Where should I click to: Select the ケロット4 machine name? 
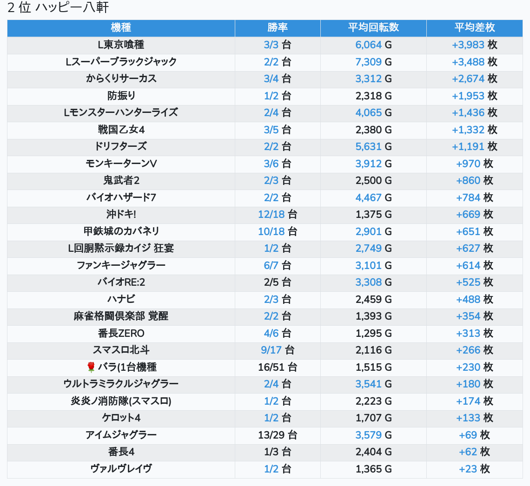click(121, 418)
